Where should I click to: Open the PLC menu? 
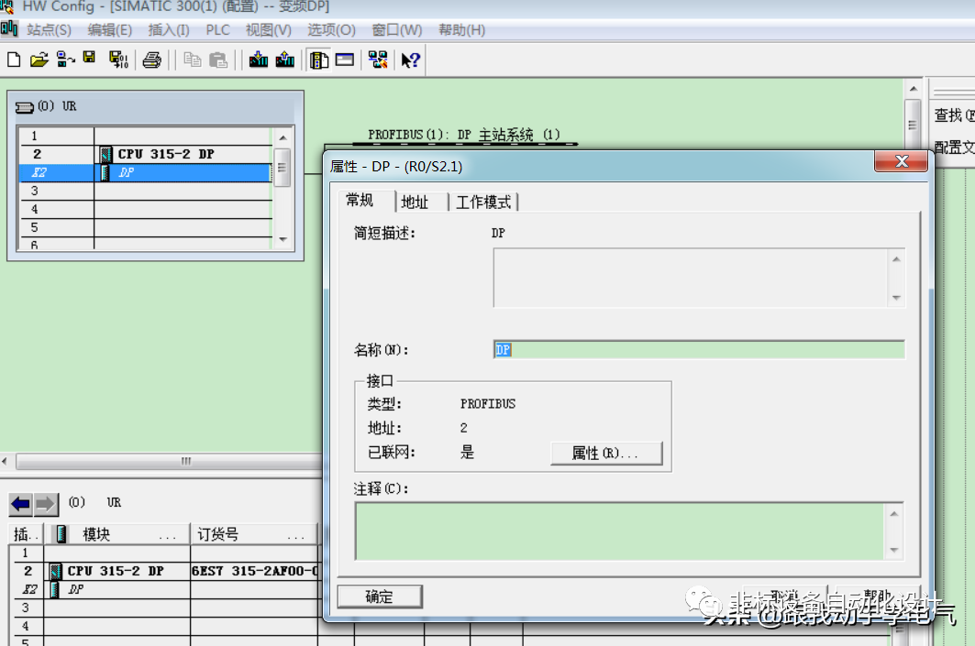pos(217,29)
